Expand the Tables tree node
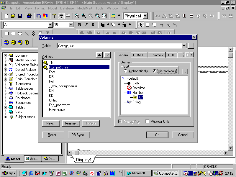 pos(5,107)
